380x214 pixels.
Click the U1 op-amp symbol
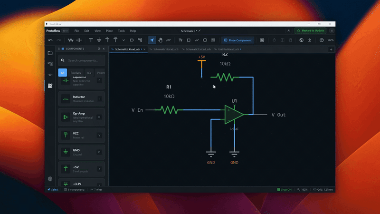[234, 115]
